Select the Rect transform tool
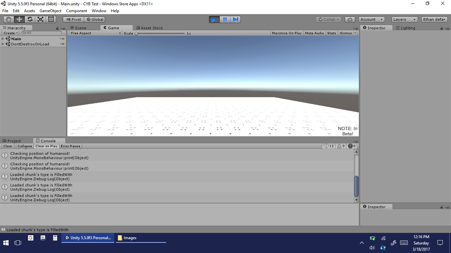This screenshot has width=451, height=253. click(51, 19)
